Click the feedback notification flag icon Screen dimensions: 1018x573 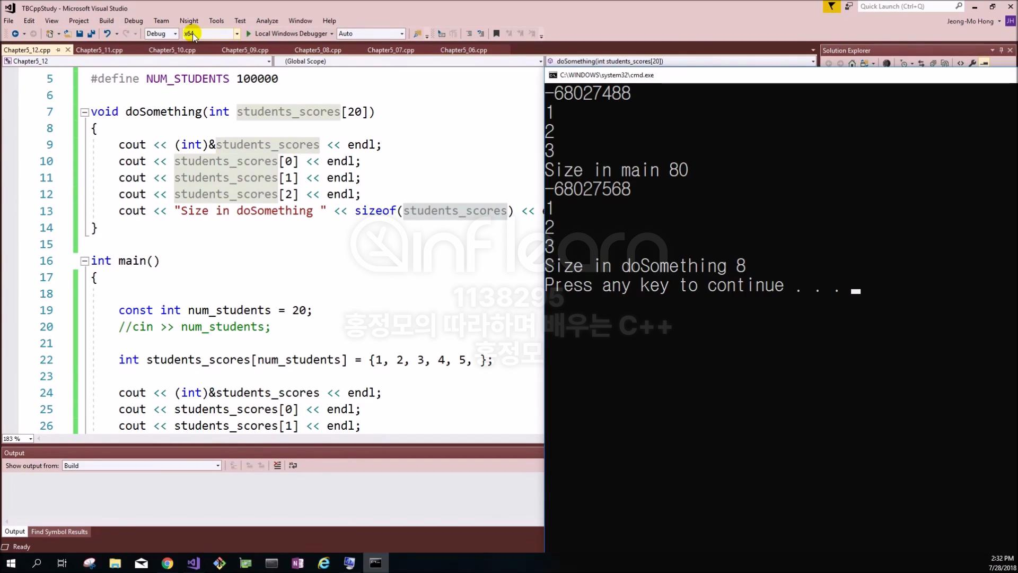(x=831, y=6)
